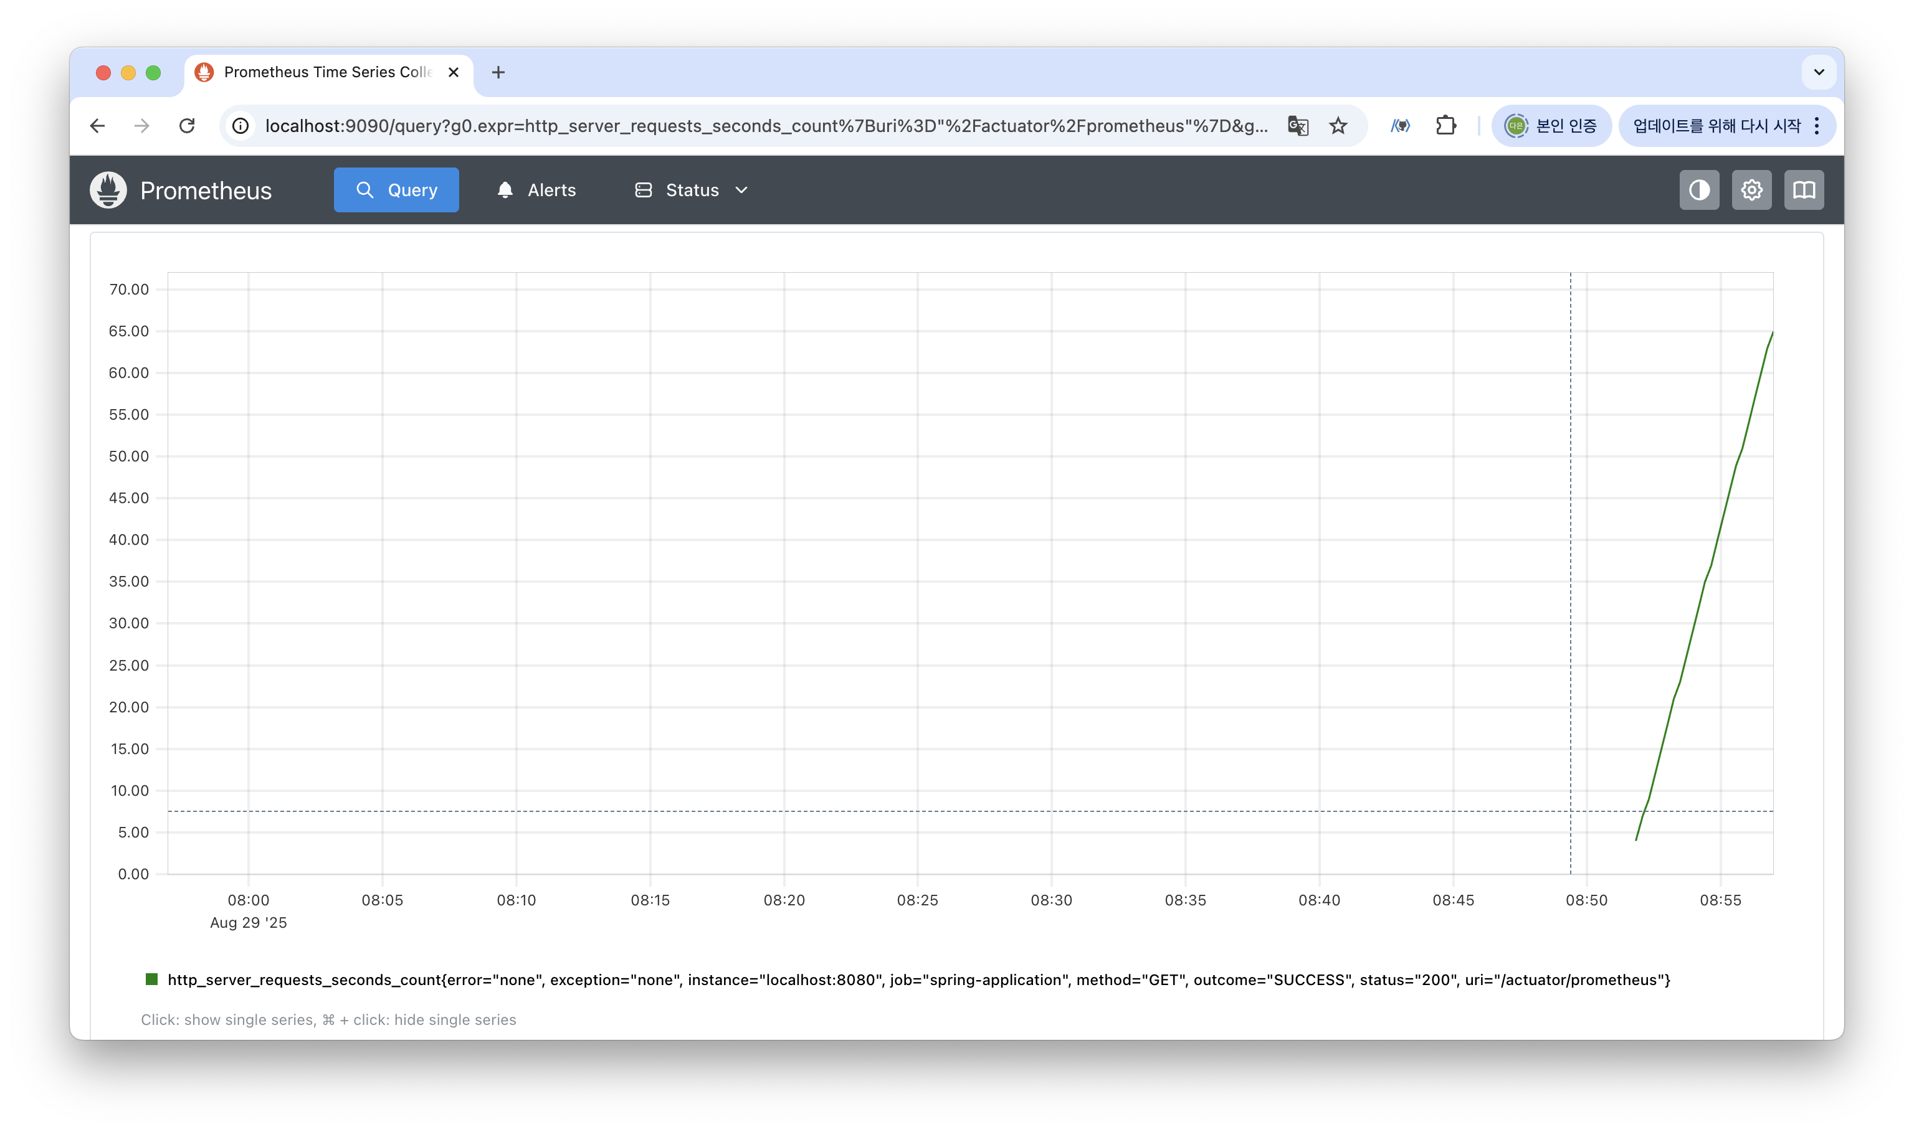1914x1132 pixels.
Task: Expand the tab search chevron
Action: 1819,72
